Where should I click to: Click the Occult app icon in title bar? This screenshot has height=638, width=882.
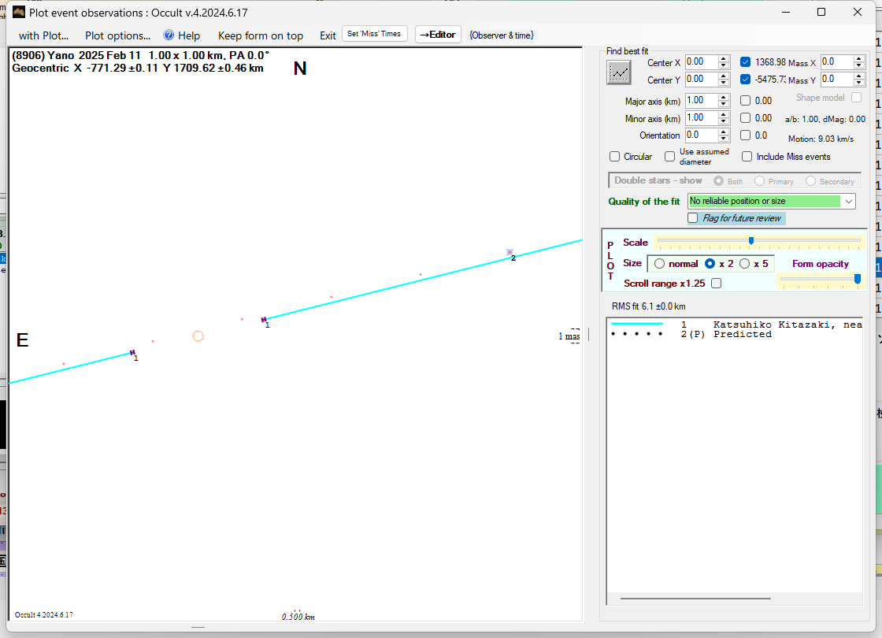point(19,12)
